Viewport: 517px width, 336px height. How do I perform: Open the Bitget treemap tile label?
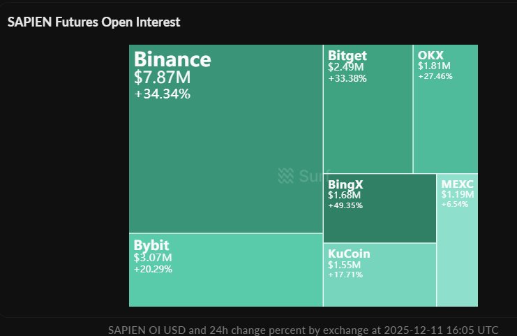pos(347,56)
